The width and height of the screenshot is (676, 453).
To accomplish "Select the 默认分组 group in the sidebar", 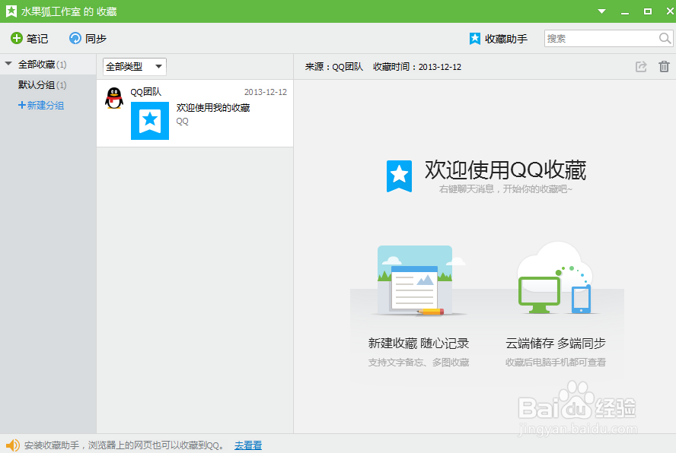I will pyautogui.click(x=34, y=85).
